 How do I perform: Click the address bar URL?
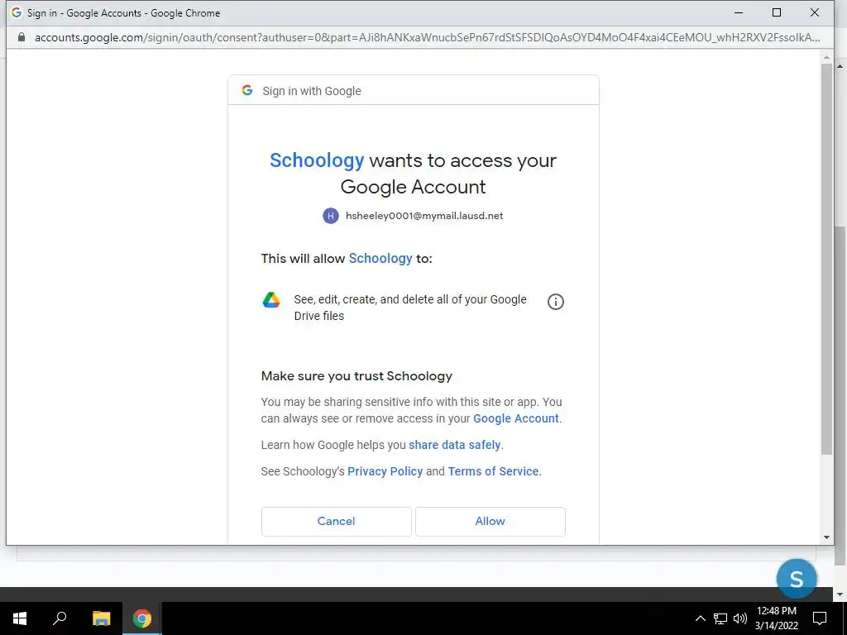(x=427, y=37)
